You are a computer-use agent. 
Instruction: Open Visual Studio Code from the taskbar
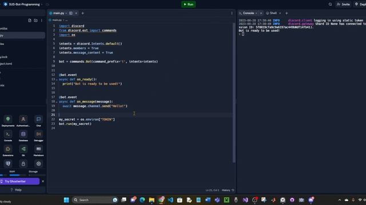tap(170, 200)
